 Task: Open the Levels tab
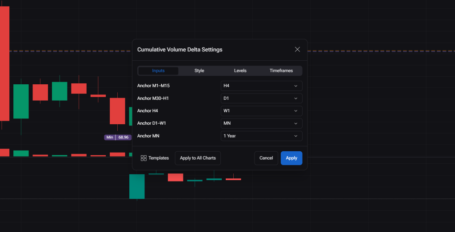tap(240, 71)
